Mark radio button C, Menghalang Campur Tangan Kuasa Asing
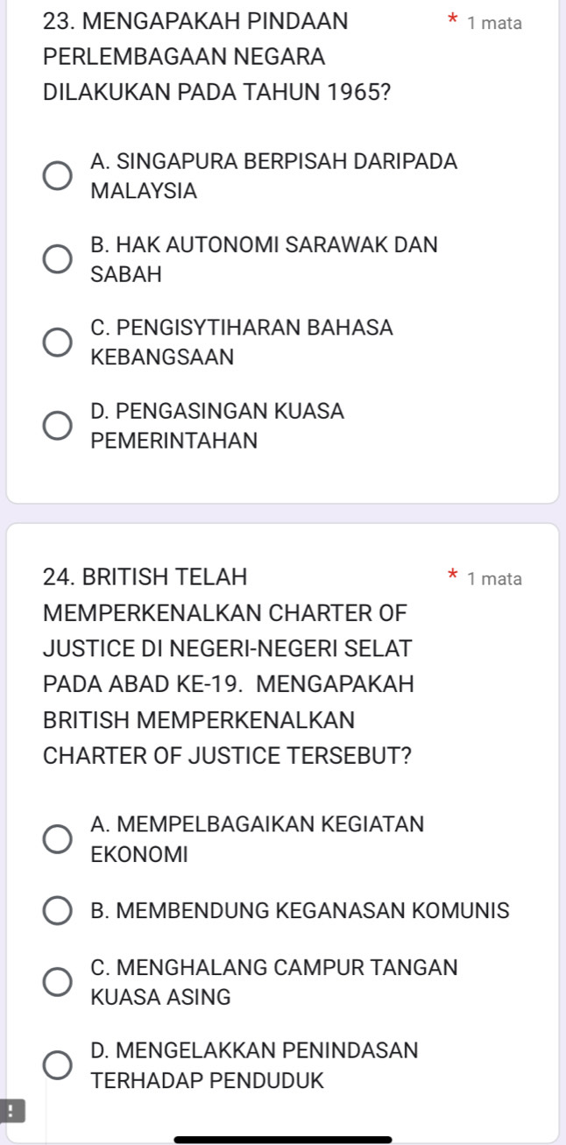 point(59,982)
